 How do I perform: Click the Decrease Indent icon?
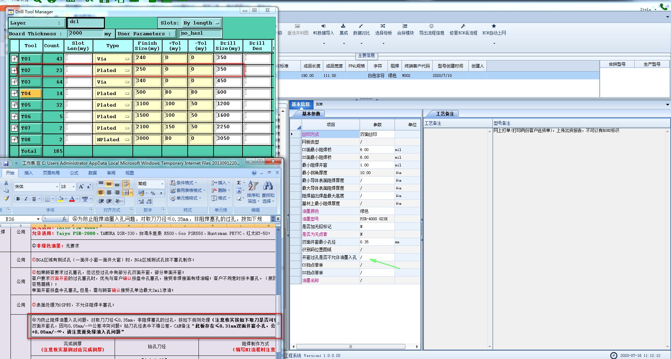tap(101, 201)
